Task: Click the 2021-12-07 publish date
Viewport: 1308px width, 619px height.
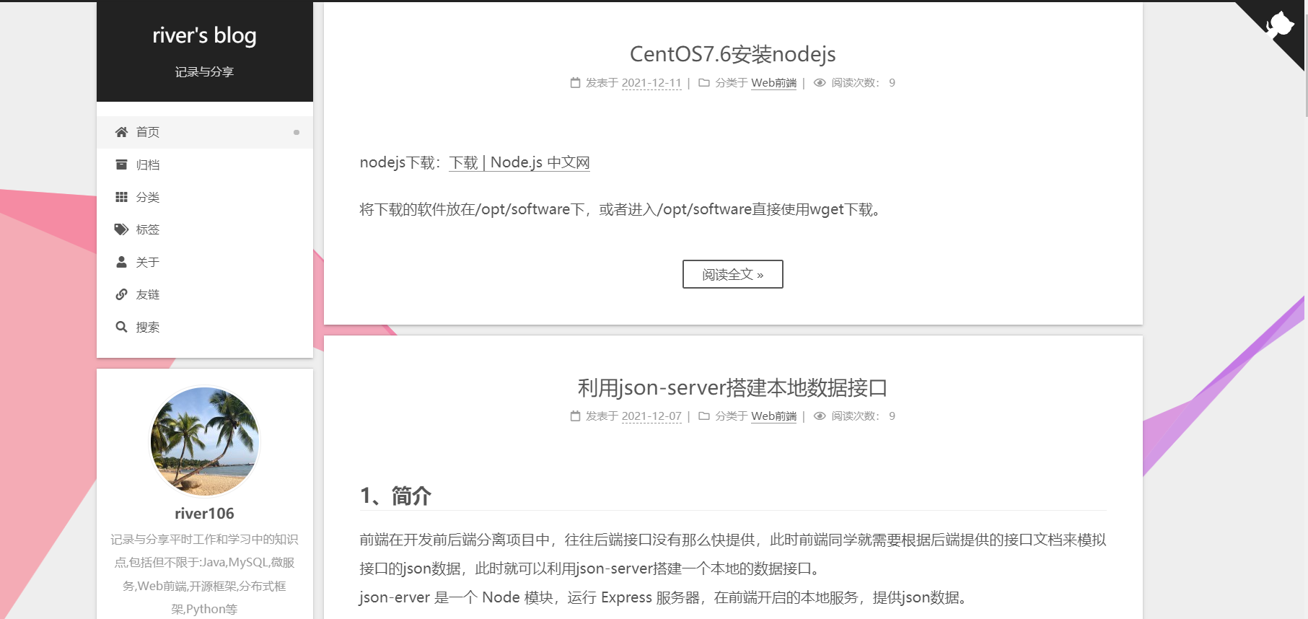Action: click(651, 416)
